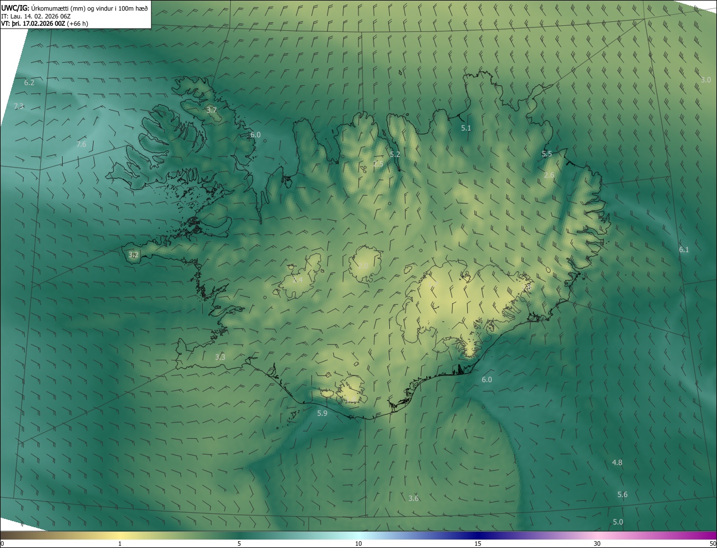Image resolution: width=717 pixels, height=548 pixels.
Task: Click the 3.7 value over the Westfjords
Action: click(211, 110)
